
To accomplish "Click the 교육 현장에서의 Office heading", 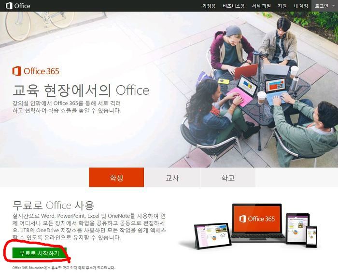I will 81,91.
